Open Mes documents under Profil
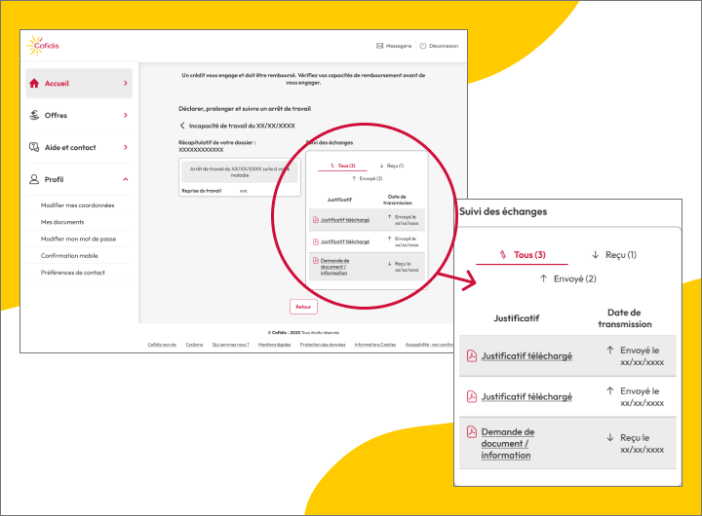This screenshot has height=516, width=702. 62,222
